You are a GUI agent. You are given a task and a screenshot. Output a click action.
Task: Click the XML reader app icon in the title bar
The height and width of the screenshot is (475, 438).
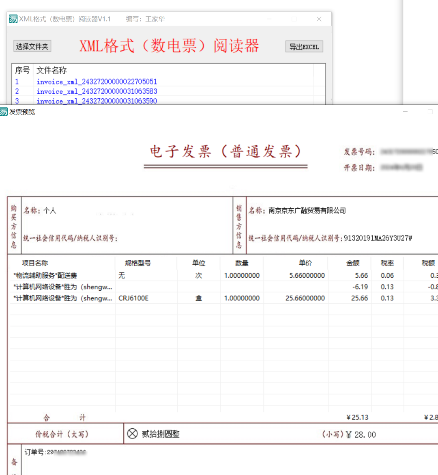[x=13, y=19]
